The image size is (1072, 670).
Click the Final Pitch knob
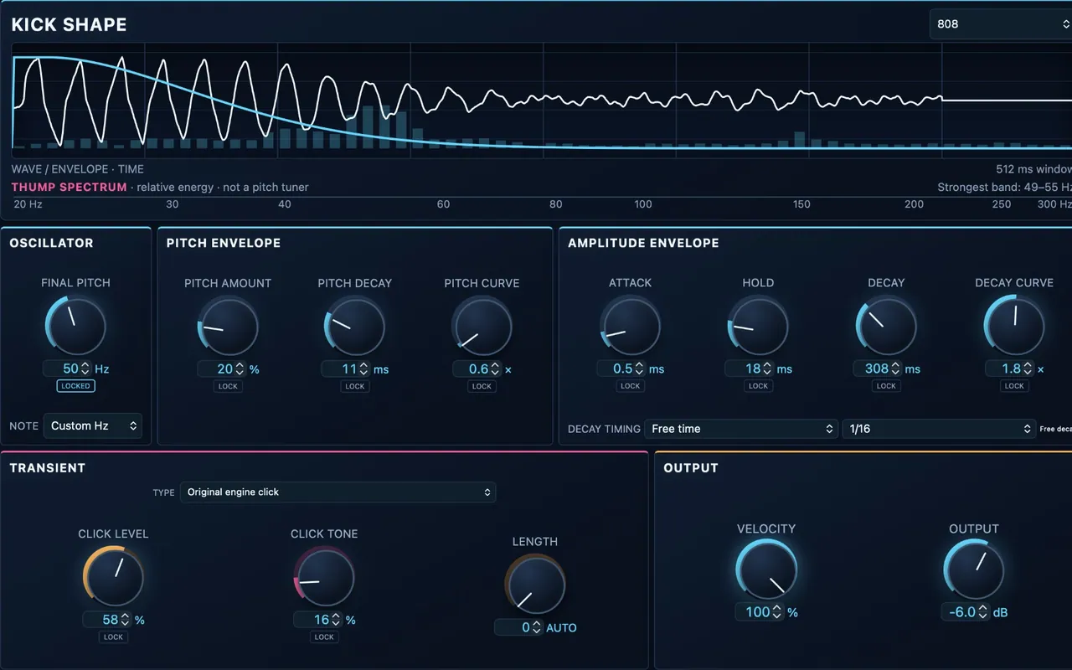pyautogui.click(x=75, y=325)
